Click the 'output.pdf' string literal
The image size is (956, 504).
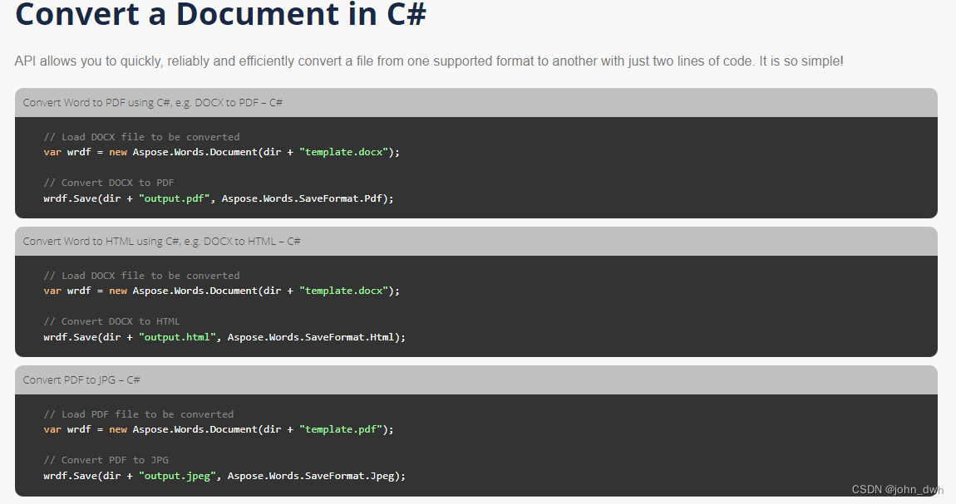175,198
